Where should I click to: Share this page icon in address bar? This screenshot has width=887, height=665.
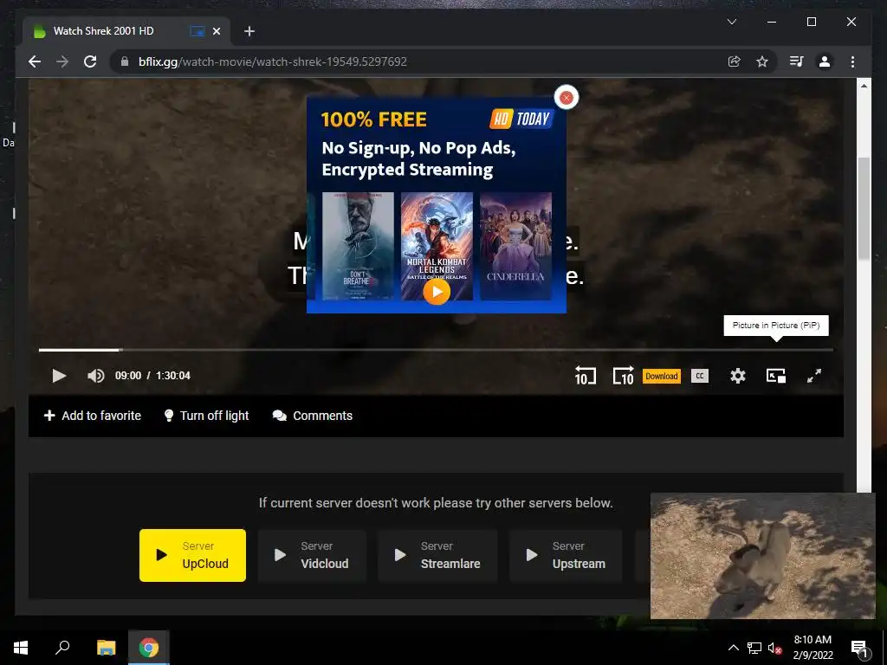coord(735,61)
